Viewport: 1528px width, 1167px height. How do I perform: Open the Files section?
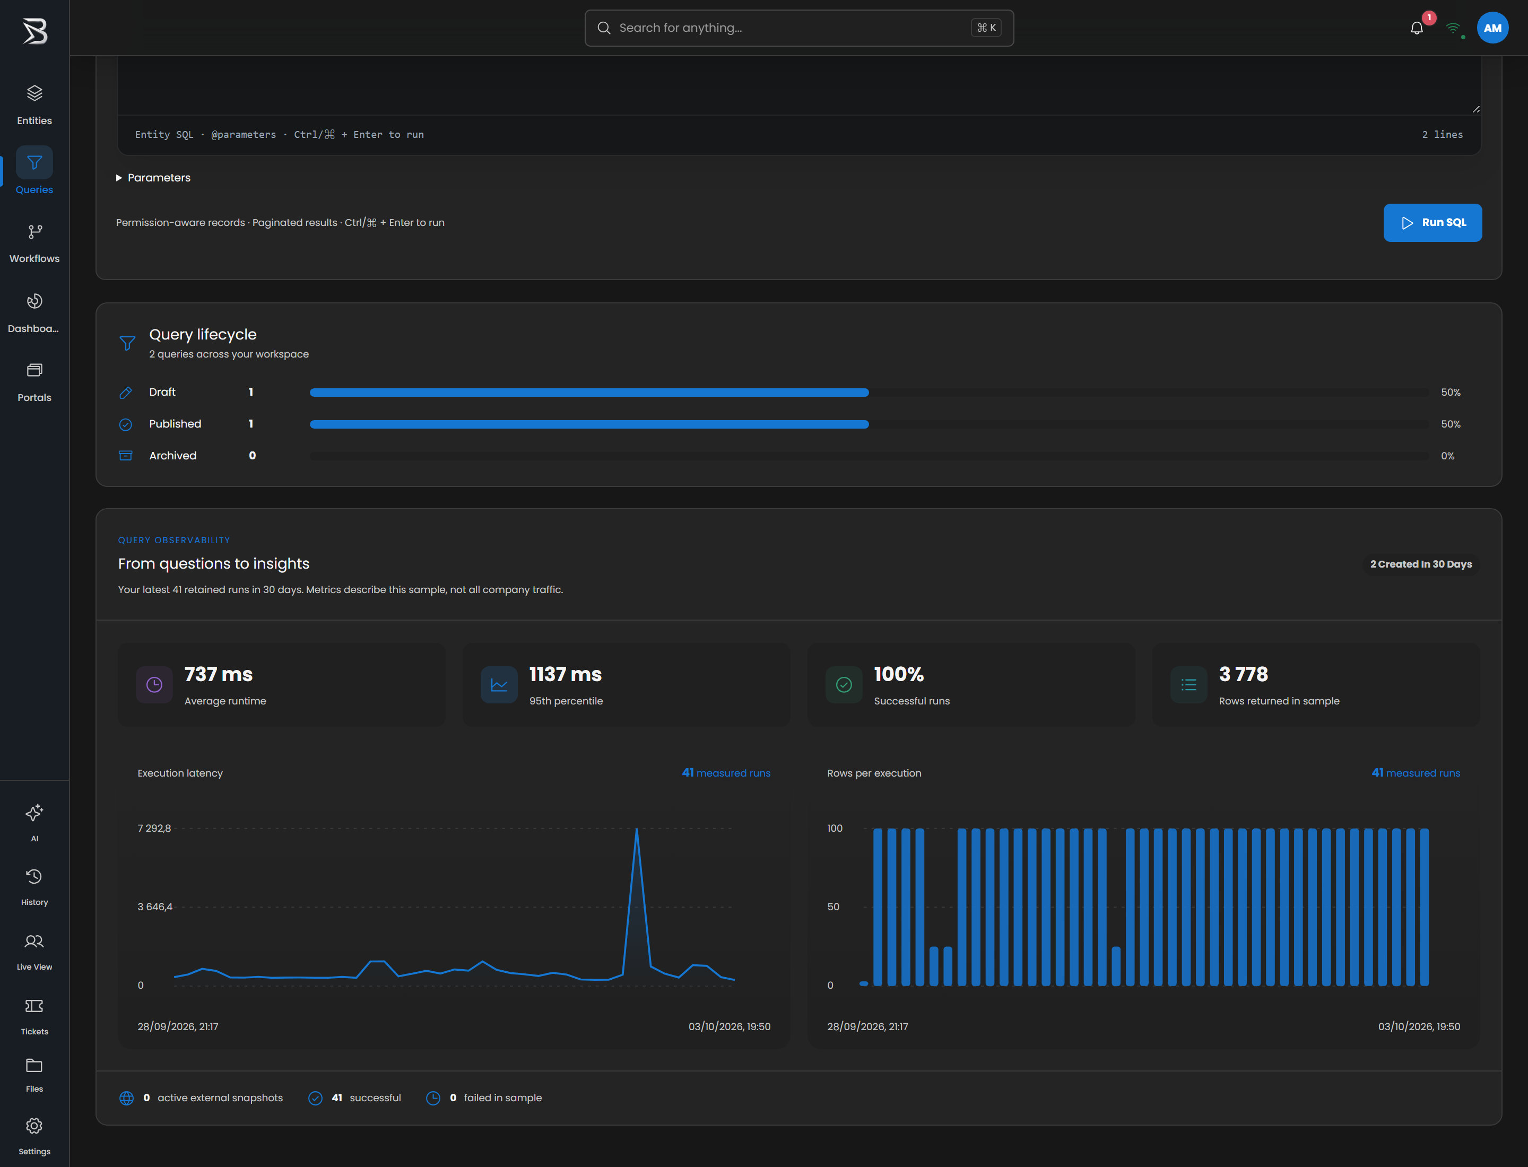[34, 1075]
